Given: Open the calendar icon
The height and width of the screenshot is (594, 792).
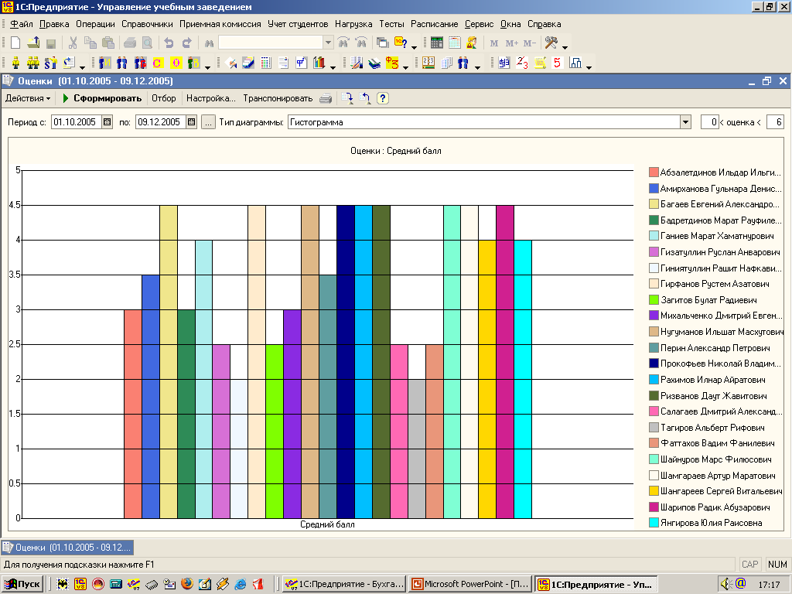Looking at the screenshot, I should (454, 43).
